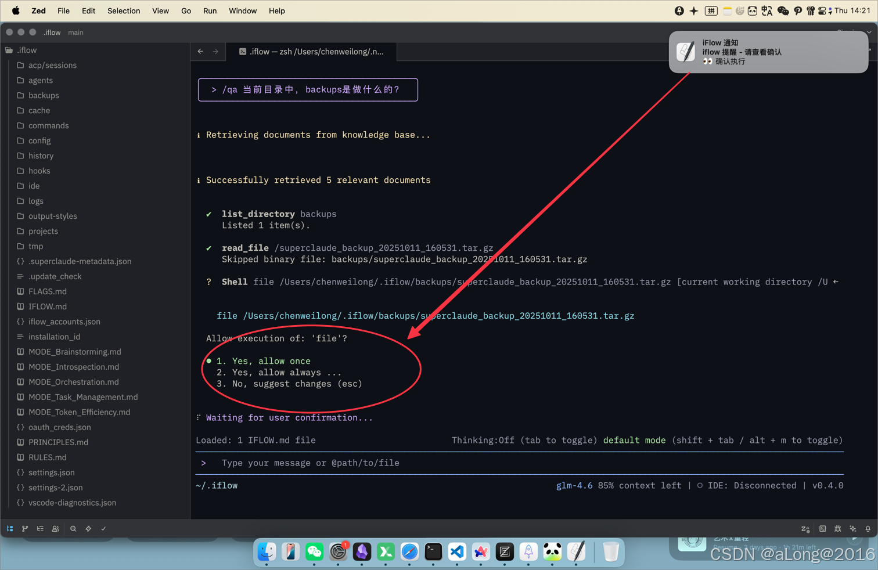Open Control Center in menu bar
Screen dimensions: 878x570
pyautogui.click(x=823, y=10)
